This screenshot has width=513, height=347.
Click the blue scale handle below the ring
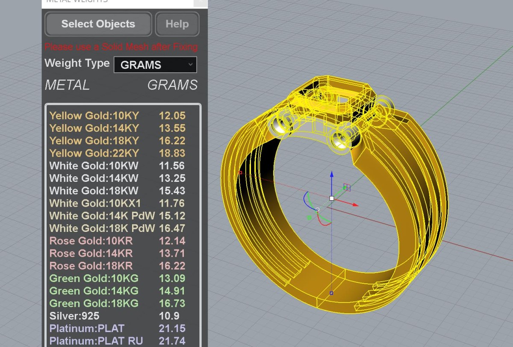click(x=331, y=293)
